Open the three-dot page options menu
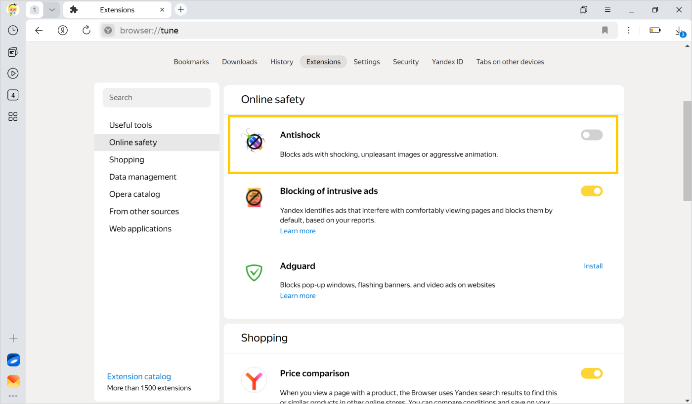Screen dimensions: 692x404 click(629, 31)
